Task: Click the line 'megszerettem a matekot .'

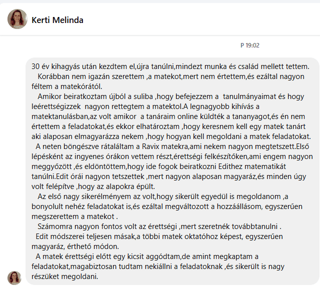Action: [x=74, y=216]
